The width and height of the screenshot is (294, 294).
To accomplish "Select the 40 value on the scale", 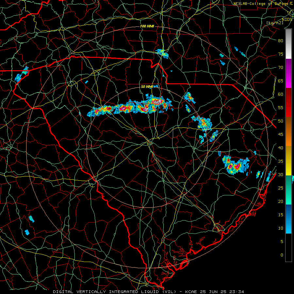I will [281, 148].
